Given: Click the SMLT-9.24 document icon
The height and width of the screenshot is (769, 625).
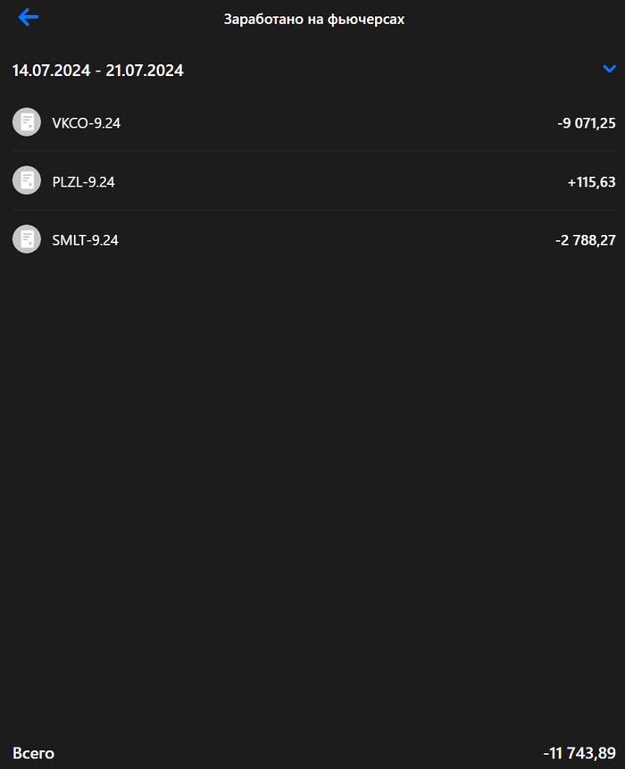Looking at the screenshot, I should 27,239.
